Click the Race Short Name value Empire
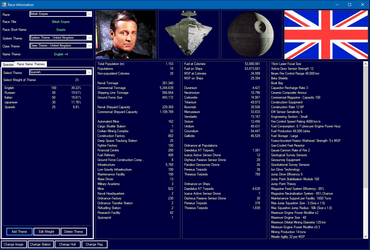Screen dimensions: 370x250 pos(61,30)
